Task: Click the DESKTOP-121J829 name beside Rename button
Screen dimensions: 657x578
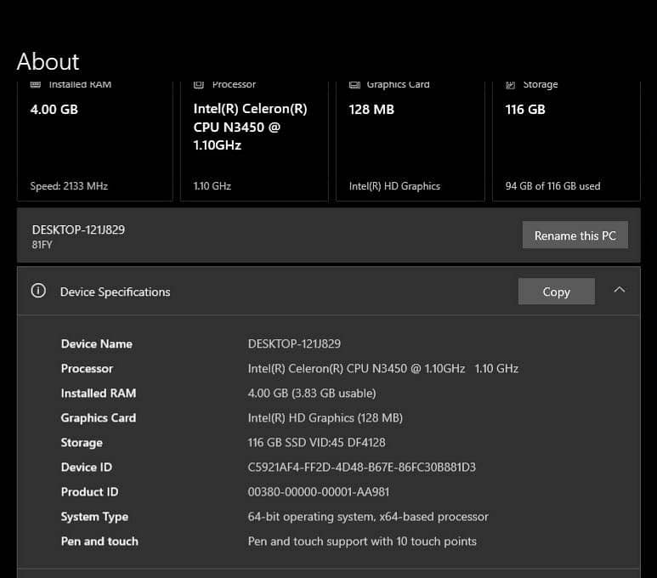Action: click(78, 229)
